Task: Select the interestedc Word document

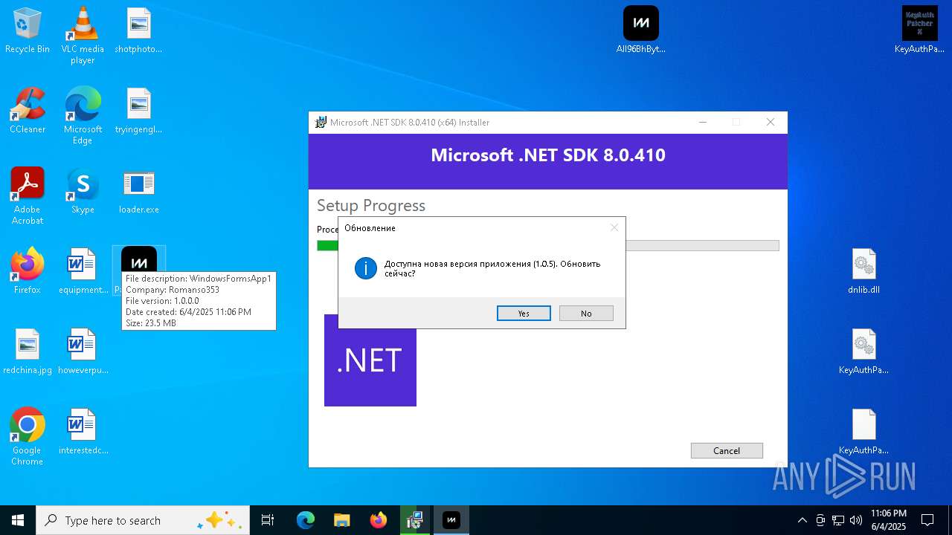Action: click(x=83, y=432)
